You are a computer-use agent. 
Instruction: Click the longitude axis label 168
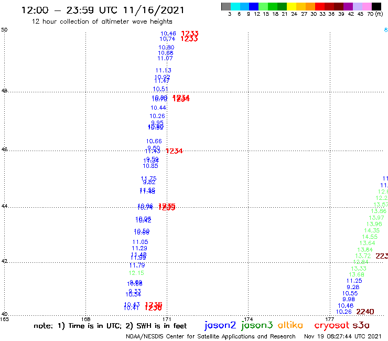pos(86,319)
